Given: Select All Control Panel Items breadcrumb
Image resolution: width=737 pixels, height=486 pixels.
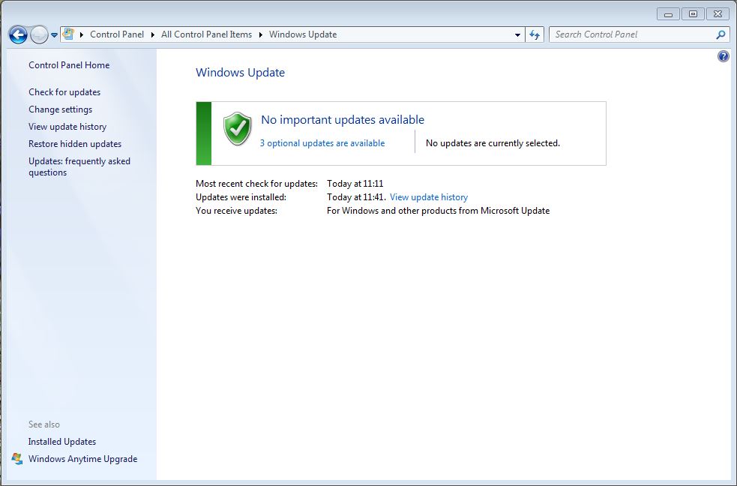Looking at the screenshot, I should click(x=206, y=34).
